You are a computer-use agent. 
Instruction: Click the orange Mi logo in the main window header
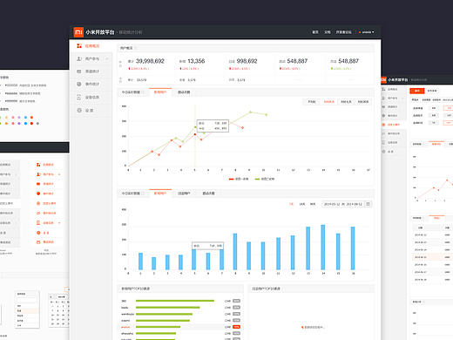(x=78, y=32)
